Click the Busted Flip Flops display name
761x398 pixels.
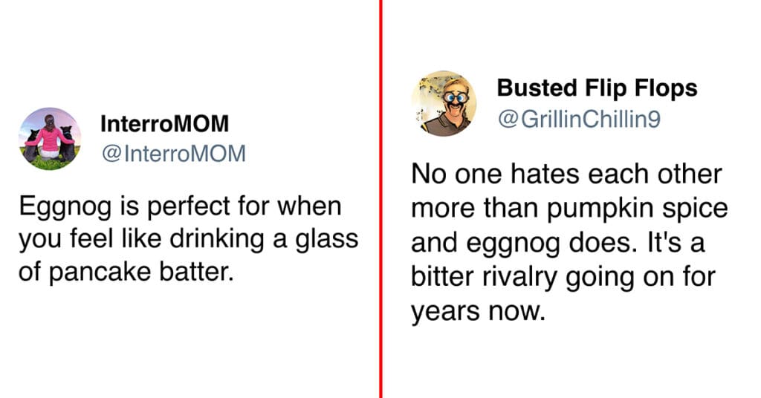(597, 88)
